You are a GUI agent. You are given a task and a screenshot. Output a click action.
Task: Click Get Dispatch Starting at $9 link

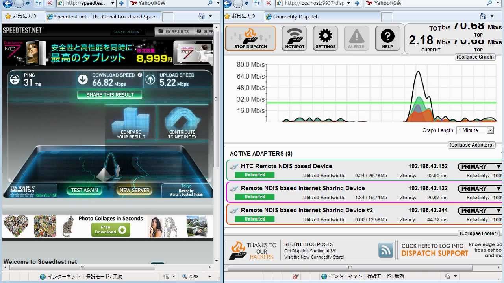tap(310, 251)
